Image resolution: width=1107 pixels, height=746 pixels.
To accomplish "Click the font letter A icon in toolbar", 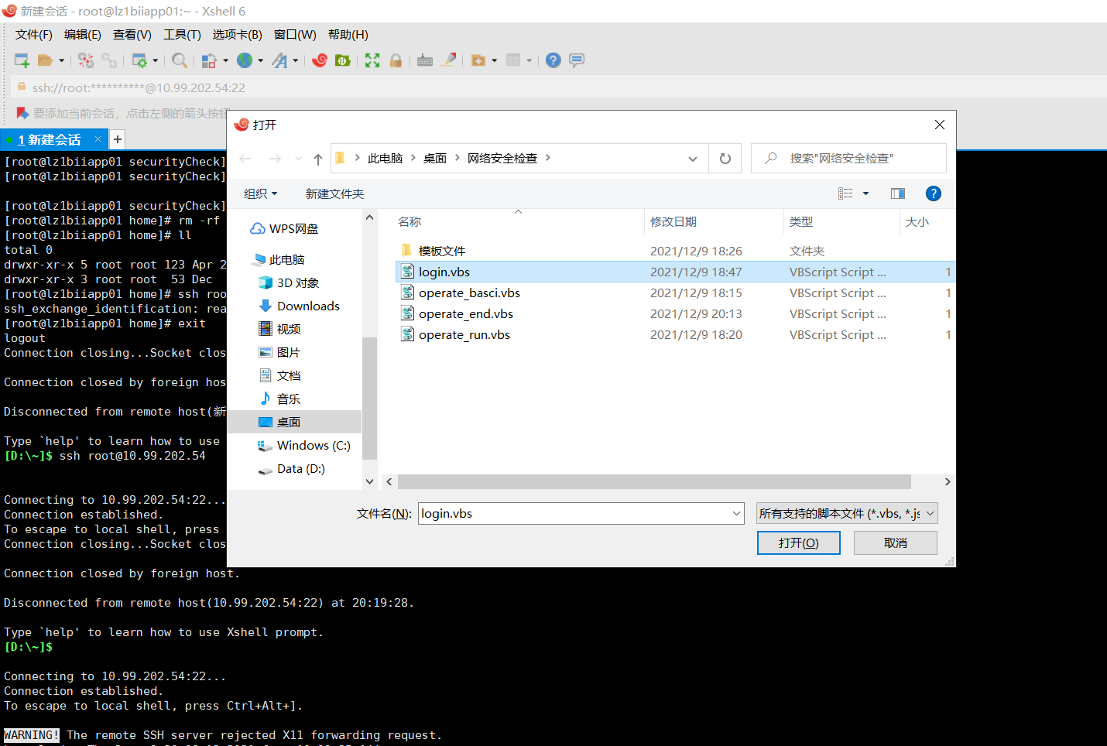I will [279, 60].
